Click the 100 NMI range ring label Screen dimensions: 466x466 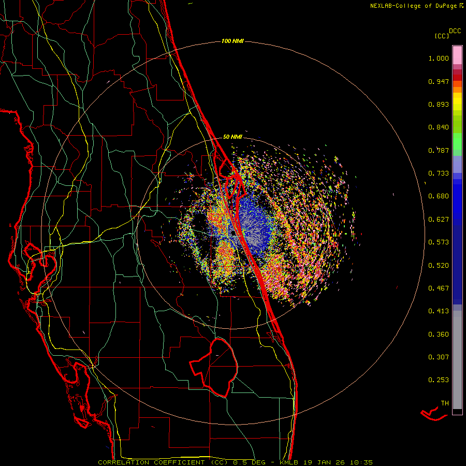(x=232, y=41)
